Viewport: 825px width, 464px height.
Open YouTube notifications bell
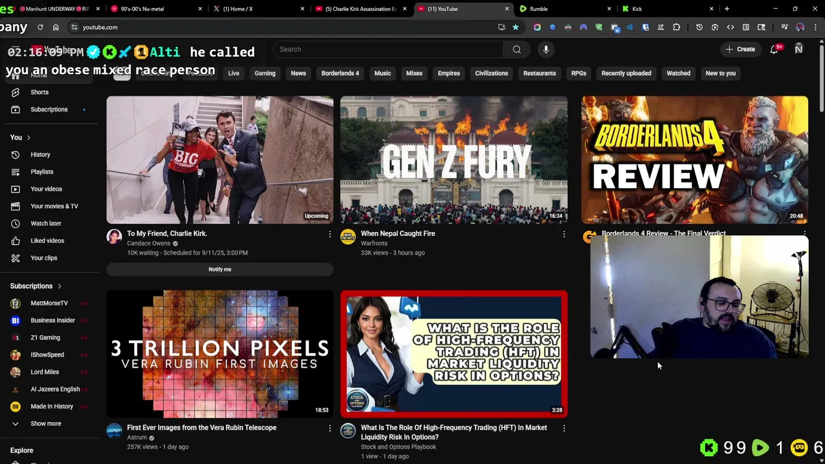click(x=774, y=50)
